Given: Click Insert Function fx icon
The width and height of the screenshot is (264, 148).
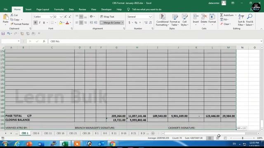Looking at the screenshot, I should click(x=44, y=41).
